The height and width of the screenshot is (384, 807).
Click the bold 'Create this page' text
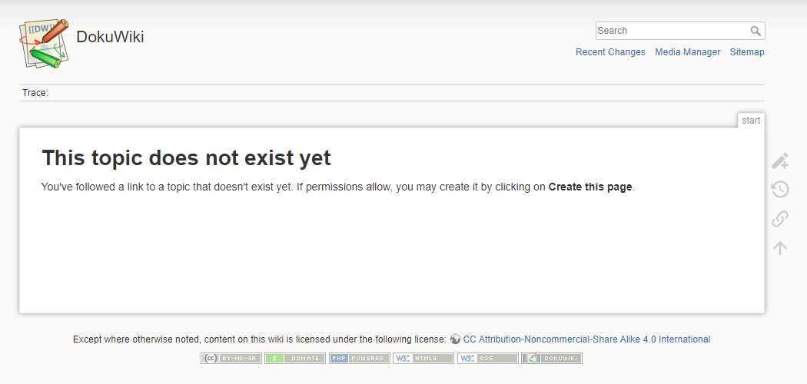[x=590, y=187]
